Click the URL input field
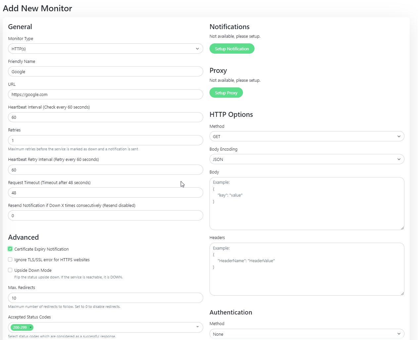Image resolution: width=418 pixels, height=340 pixels. click(105, 94)
